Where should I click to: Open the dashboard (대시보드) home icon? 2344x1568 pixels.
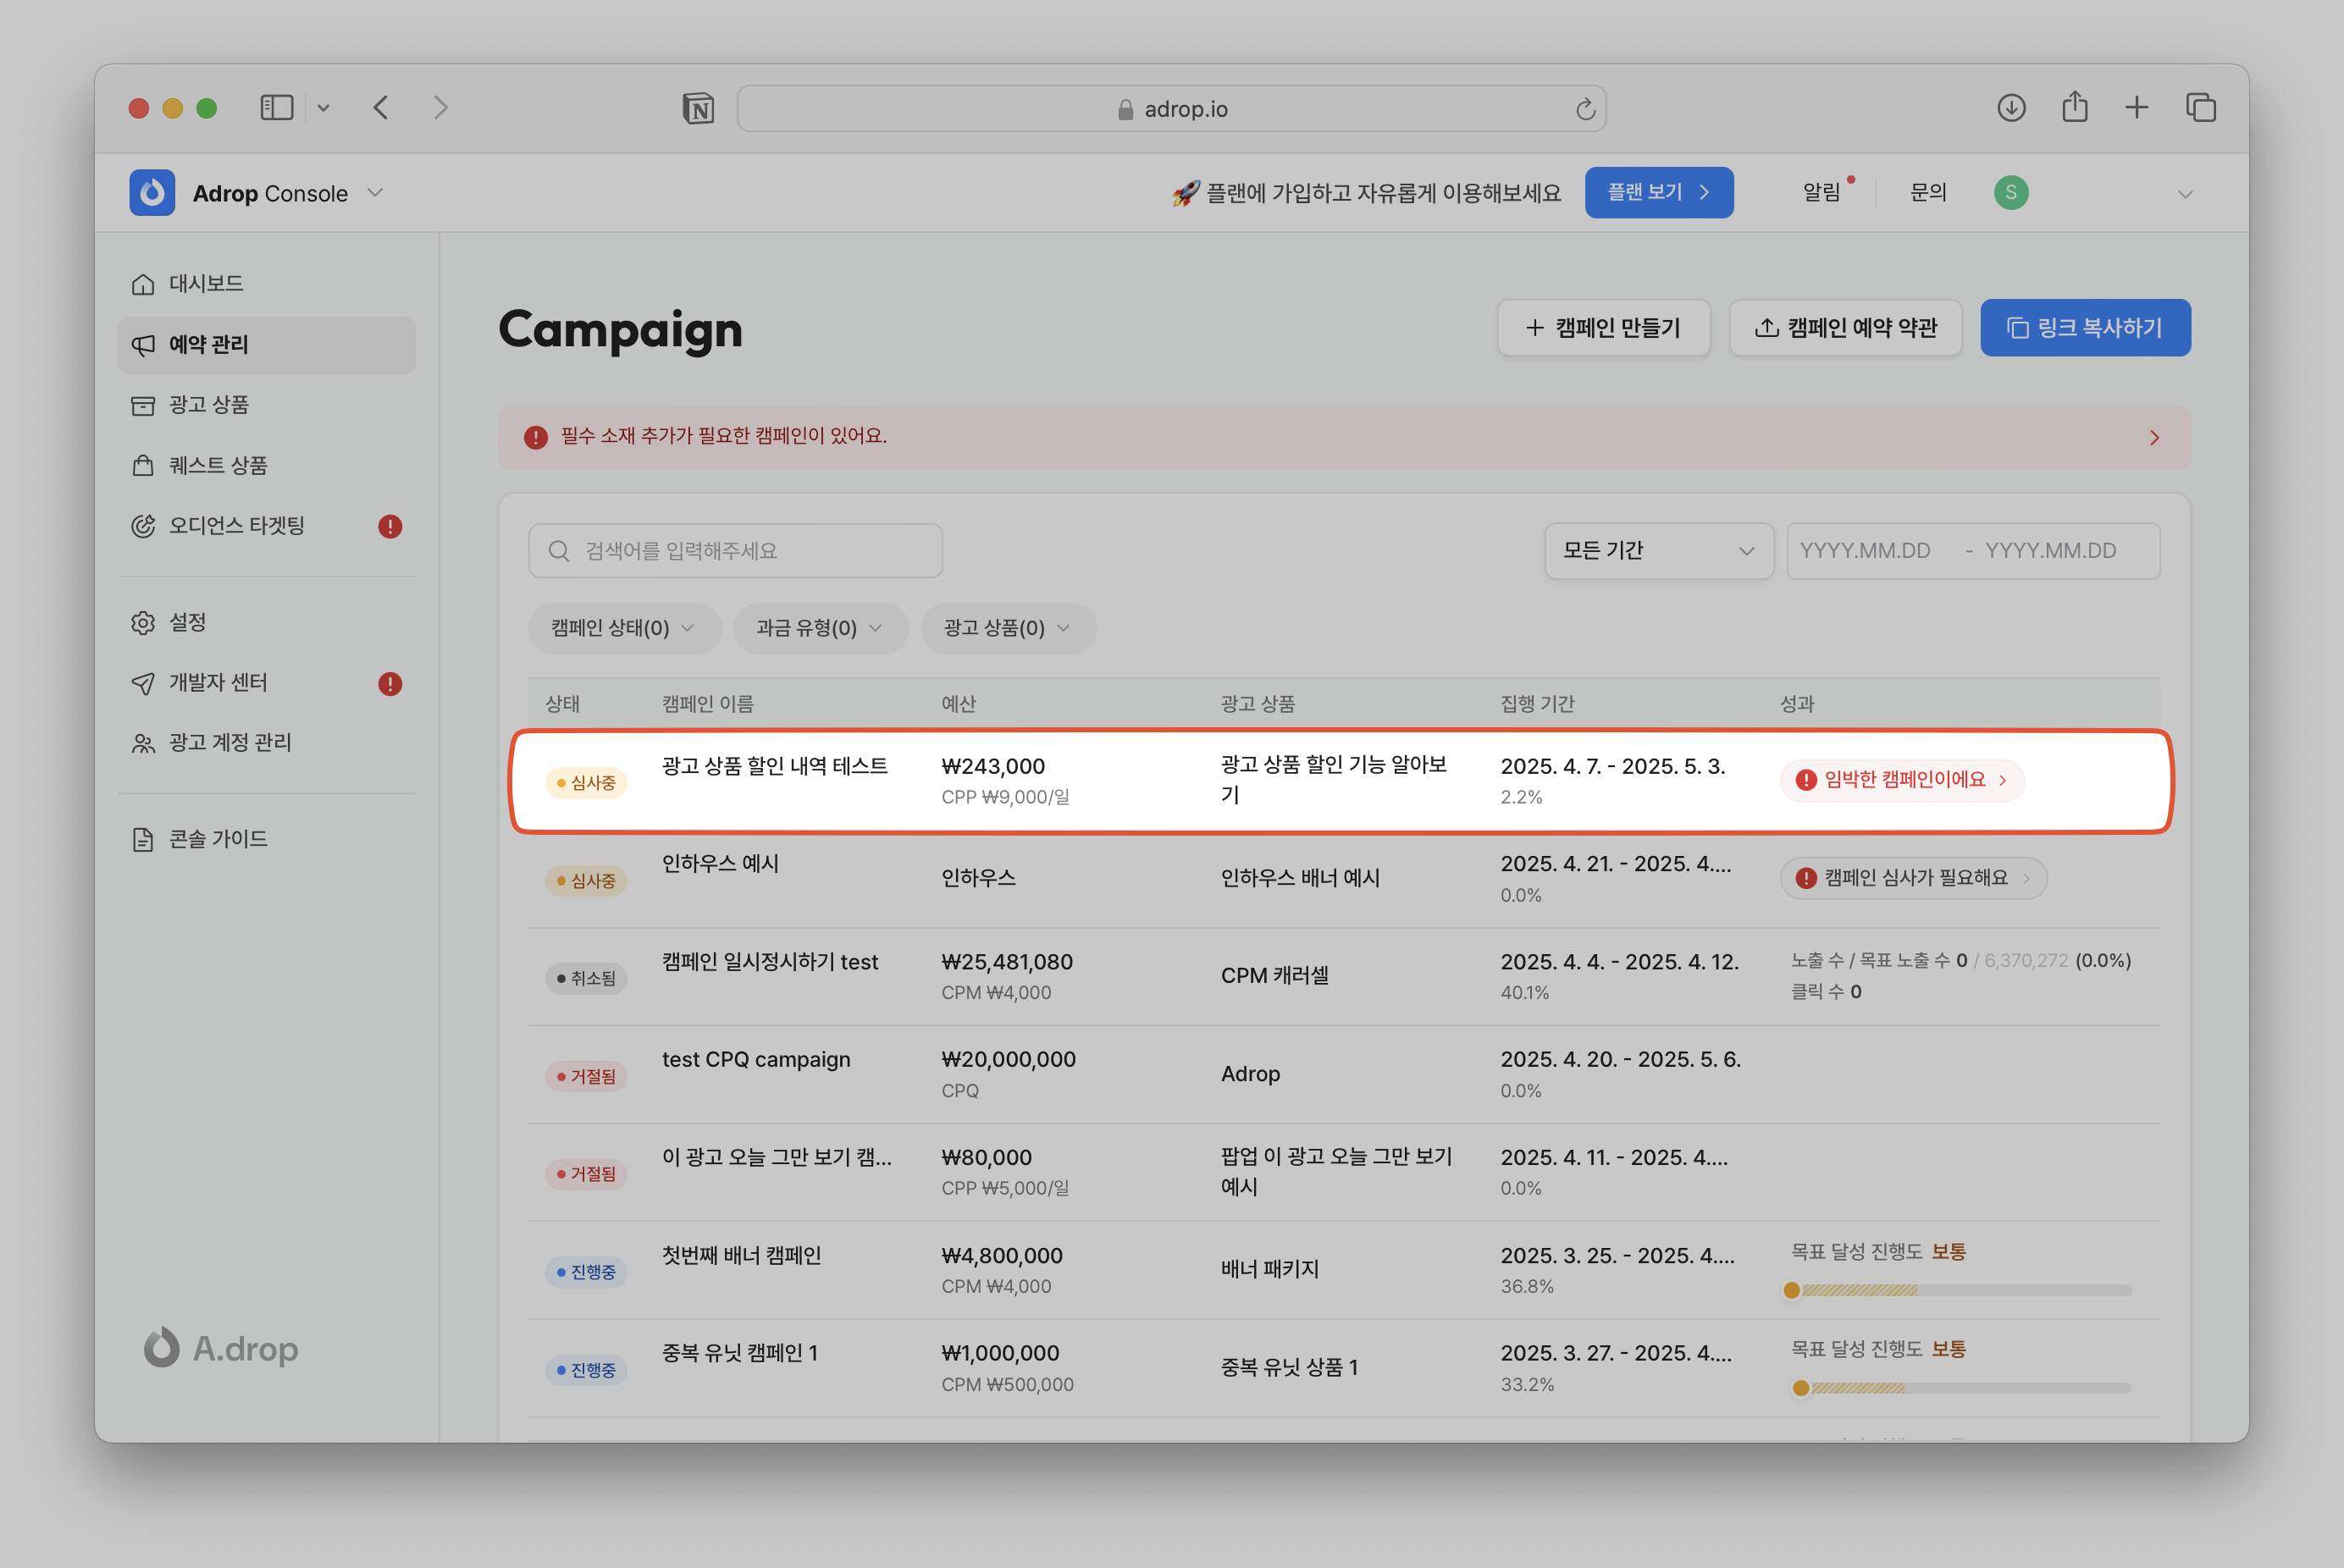click(x=143, y=284)
